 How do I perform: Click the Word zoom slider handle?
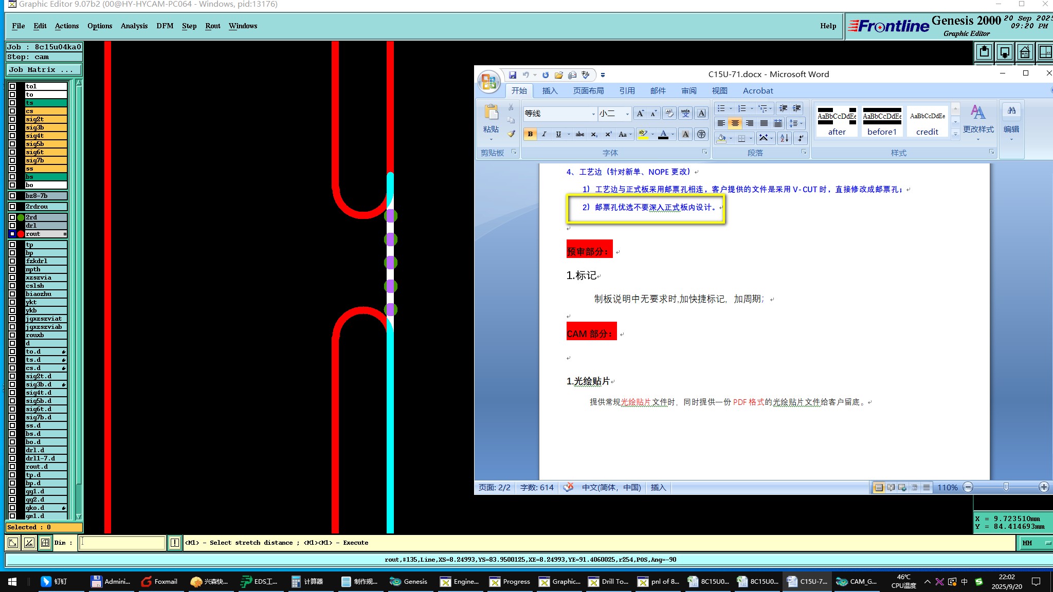click(x=1006, y=487)
